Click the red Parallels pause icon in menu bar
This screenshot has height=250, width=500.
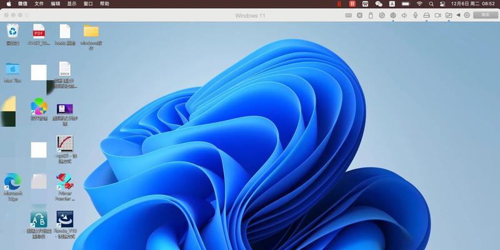point(352,4)
